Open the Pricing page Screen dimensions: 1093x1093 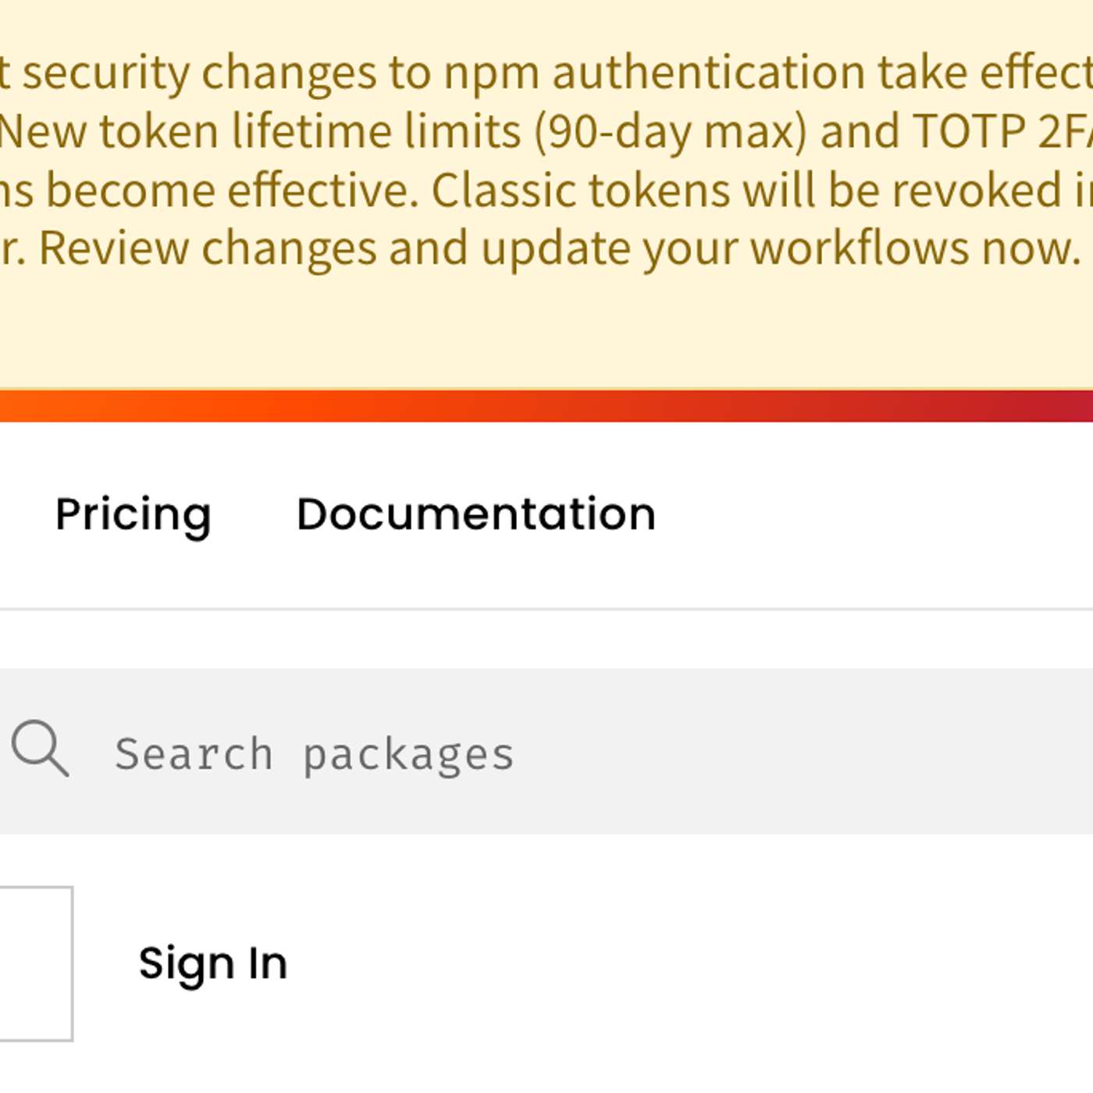click(x=134, y=514)
